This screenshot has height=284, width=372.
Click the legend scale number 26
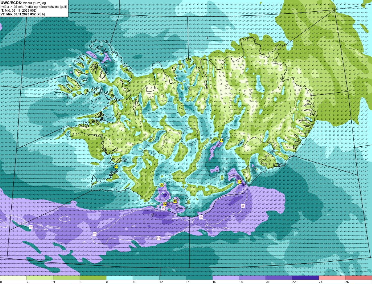[x=346, y=282]
